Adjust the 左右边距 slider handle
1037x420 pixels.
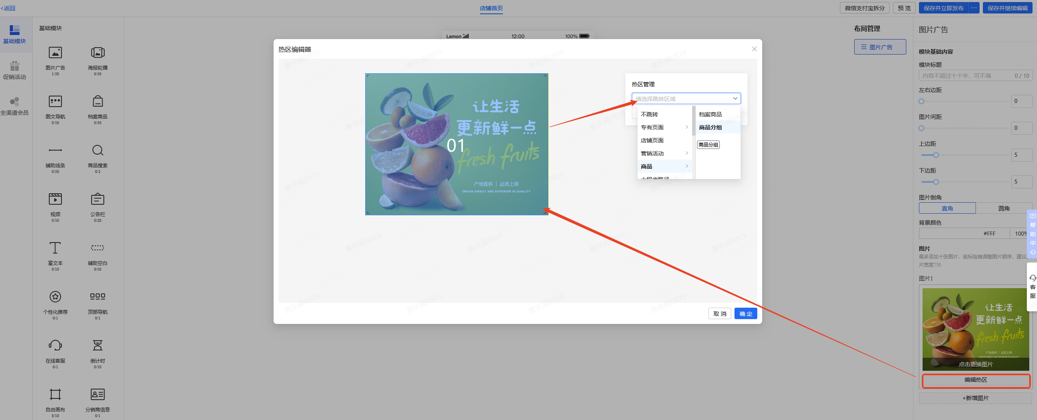[921, 101]
